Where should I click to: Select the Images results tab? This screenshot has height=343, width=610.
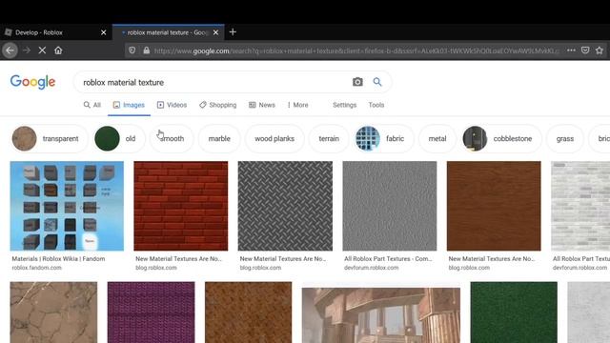pos(129,105)
